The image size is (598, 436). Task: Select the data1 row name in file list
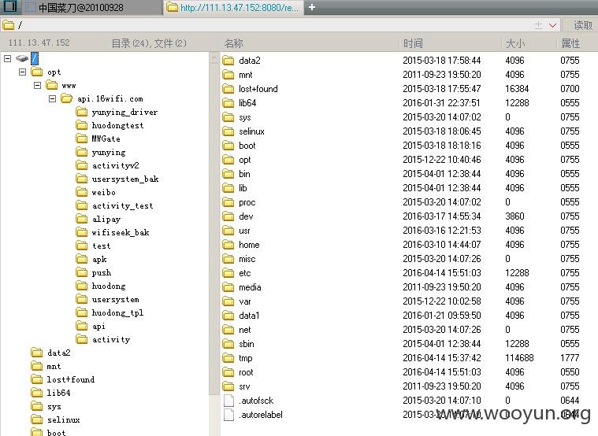[x=249, y=316]
